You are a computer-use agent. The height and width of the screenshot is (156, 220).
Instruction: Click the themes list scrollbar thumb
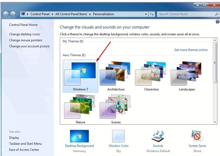215,63
